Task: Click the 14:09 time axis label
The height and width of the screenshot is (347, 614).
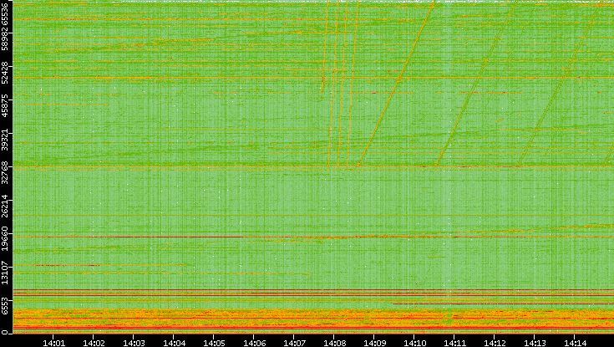Action: [374, 343]
